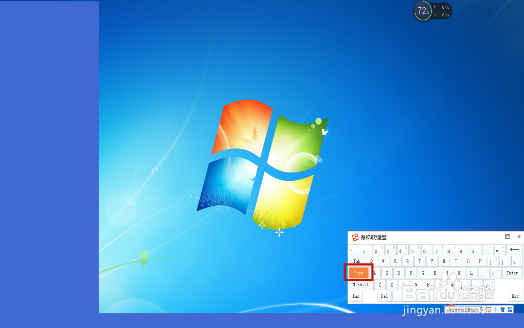Click the backspace arrow key

click(514, 250)
